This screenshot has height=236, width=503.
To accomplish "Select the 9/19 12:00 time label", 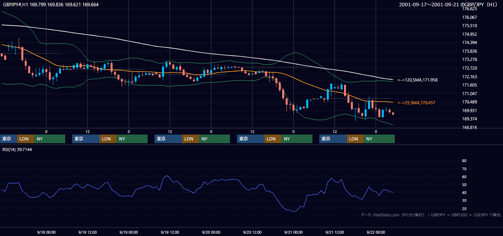I will pos(170,232).
